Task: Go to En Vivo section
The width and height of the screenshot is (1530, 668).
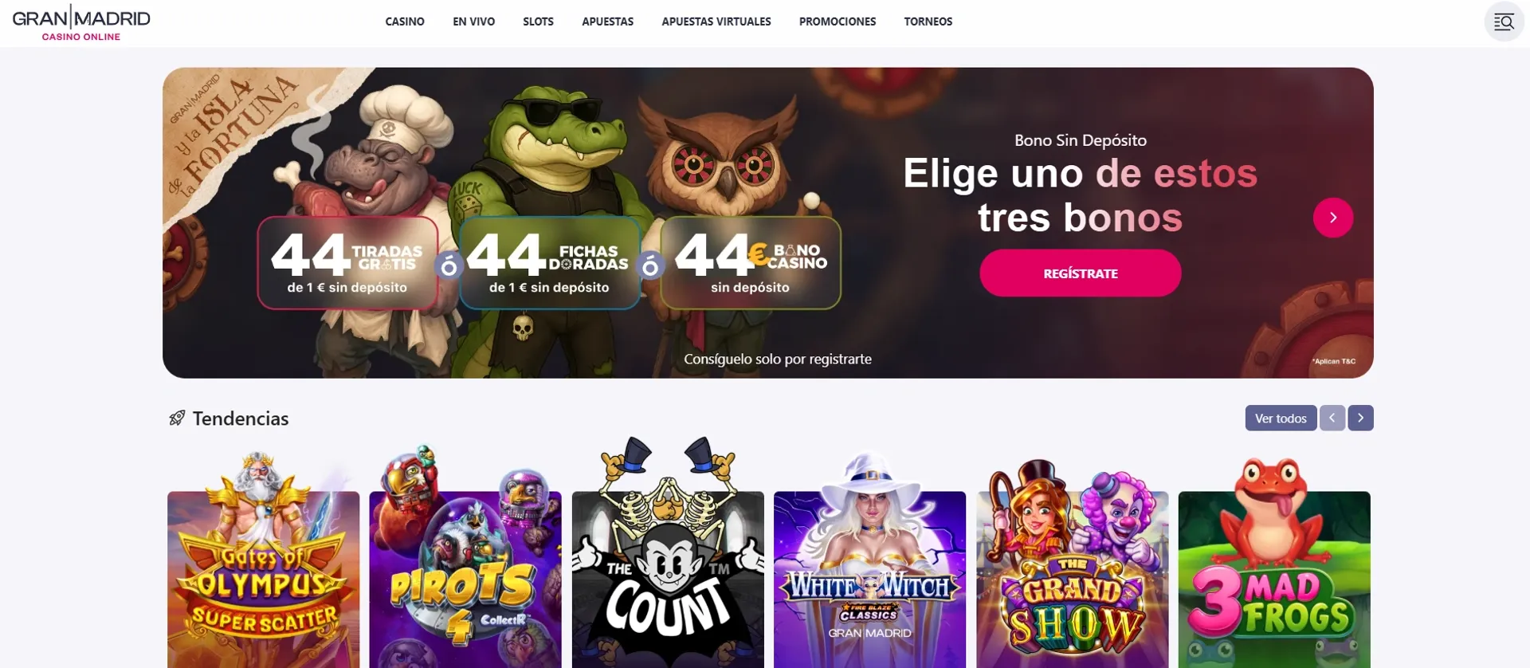Action: coord(473,22)
